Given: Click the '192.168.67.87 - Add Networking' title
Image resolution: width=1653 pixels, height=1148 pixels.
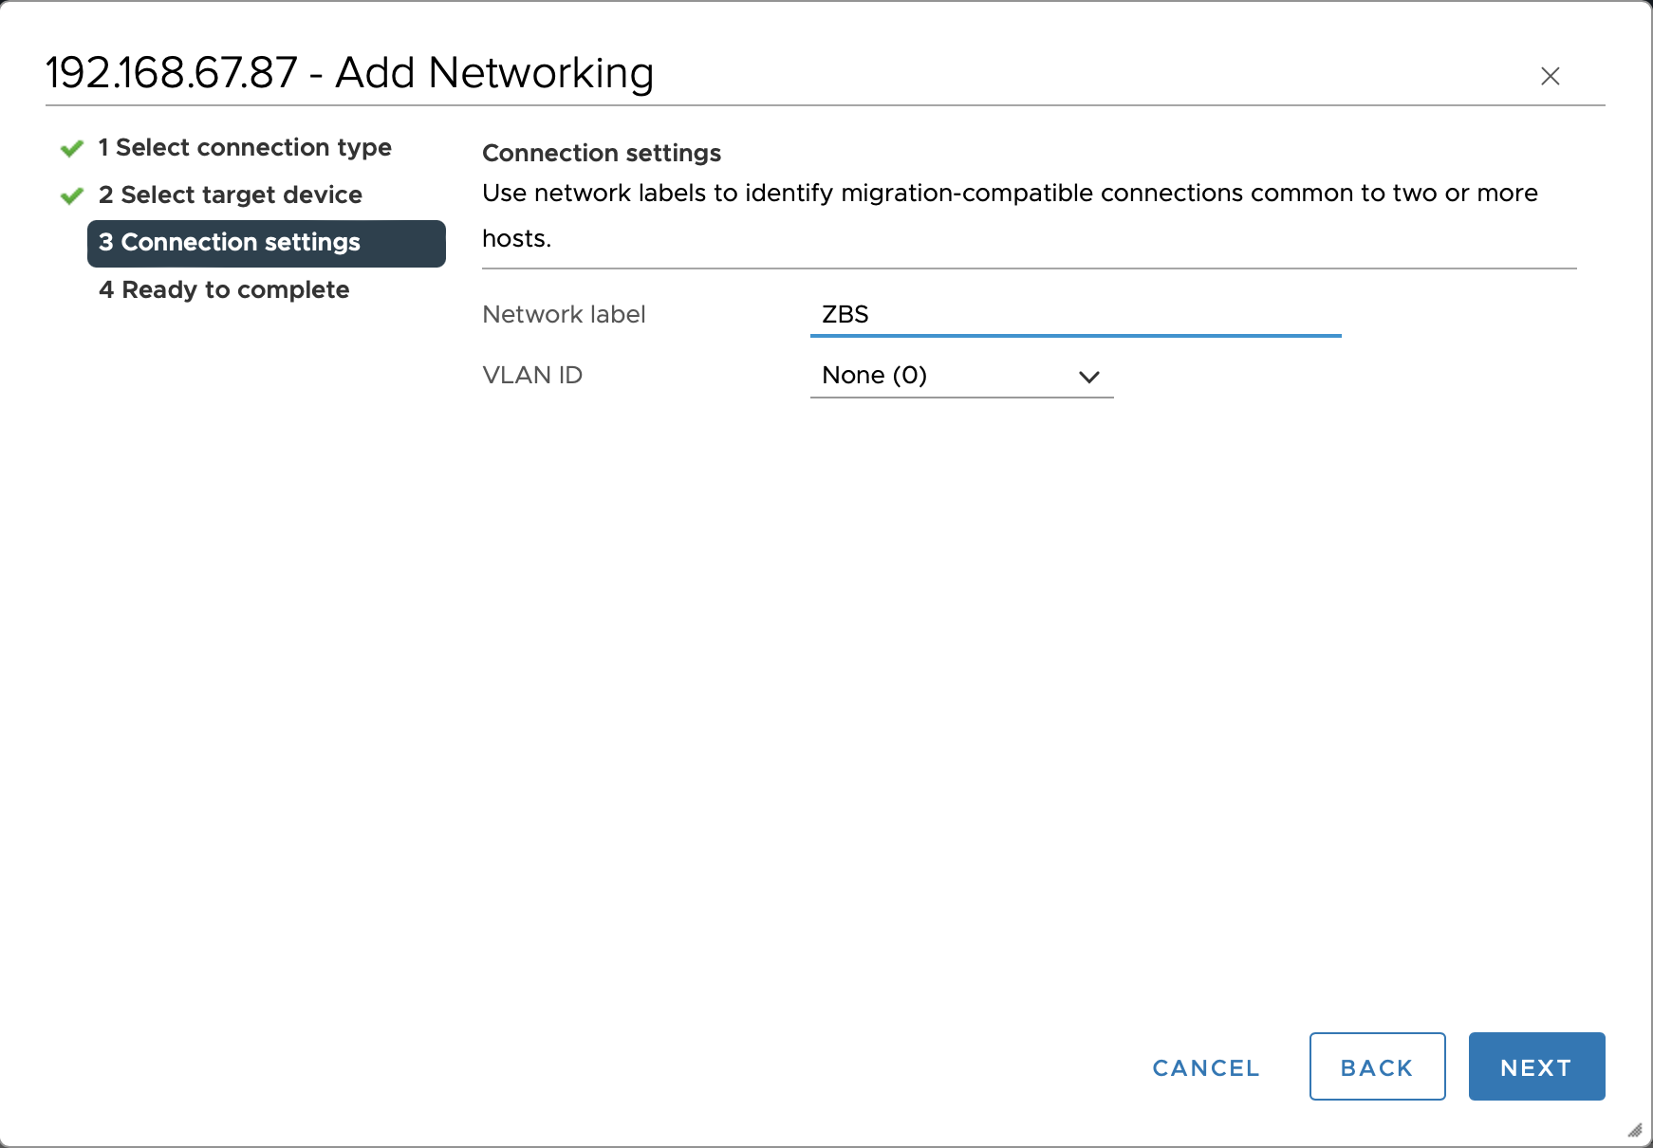Looking at the screenshot, I should [349, 73].
